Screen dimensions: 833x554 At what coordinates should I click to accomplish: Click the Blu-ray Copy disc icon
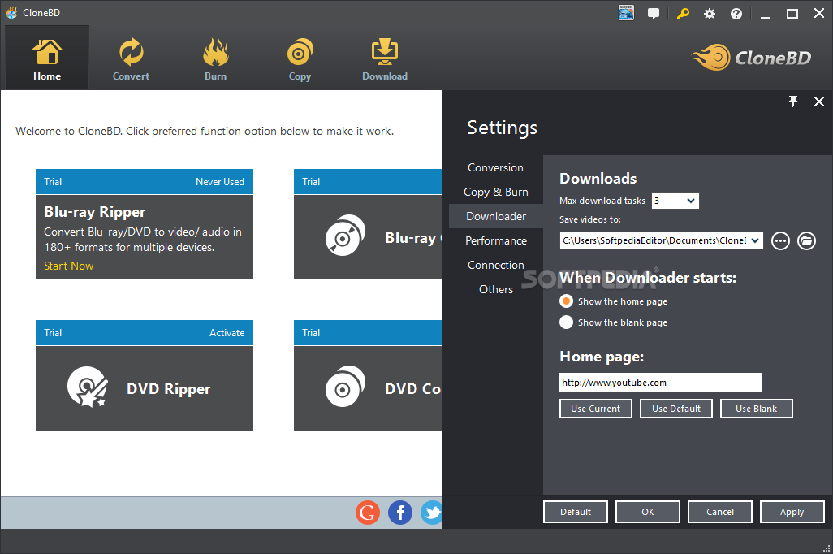345,236
